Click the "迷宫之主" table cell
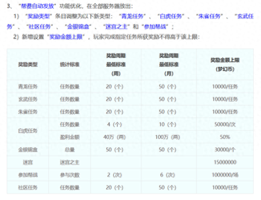Screen dimensions: 261x200 click(x=69, y=162)
